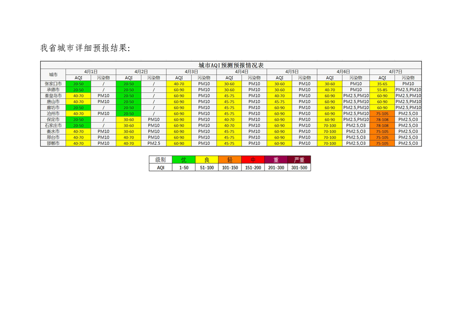
Task: Select the 张家口市 city row label
Action: (53, 84)
